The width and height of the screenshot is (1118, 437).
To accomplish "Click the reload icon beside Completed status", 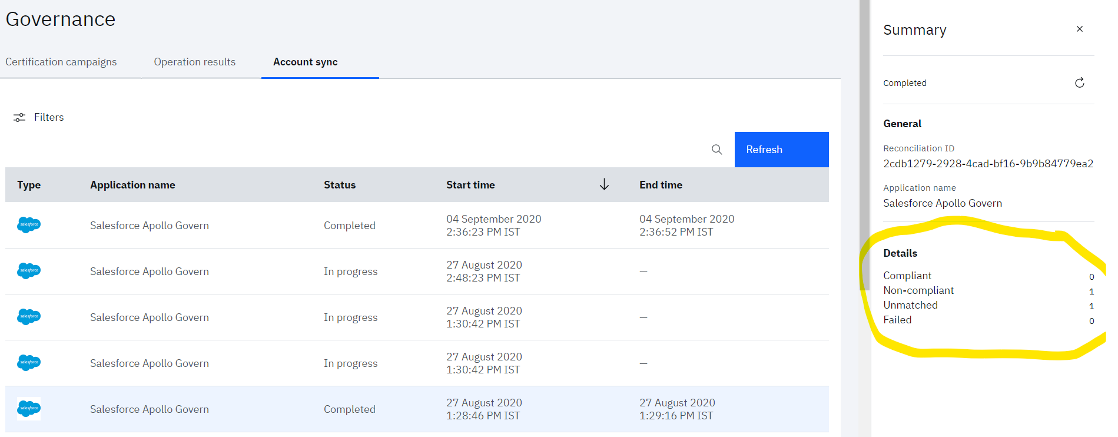I will pyautogui.click(x=1080, y=82).
